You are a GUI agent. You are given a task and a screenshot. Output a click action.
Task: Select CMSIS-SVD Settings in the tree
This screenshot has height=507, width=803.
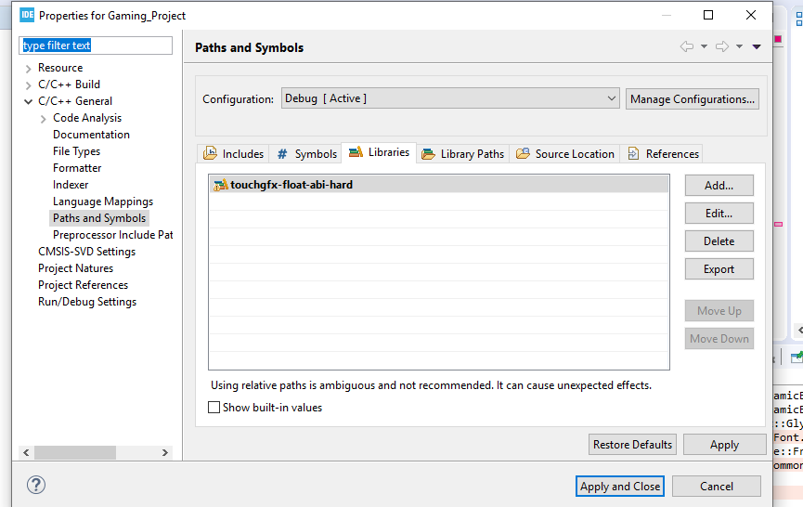pos(86,252)
